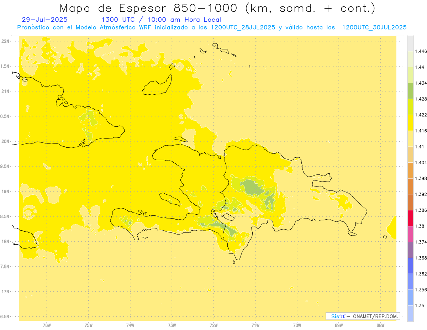427x330 pixels.
Task: Select the pale yellow colorbar segment above 1.41
Action: (x=410, y=138)
